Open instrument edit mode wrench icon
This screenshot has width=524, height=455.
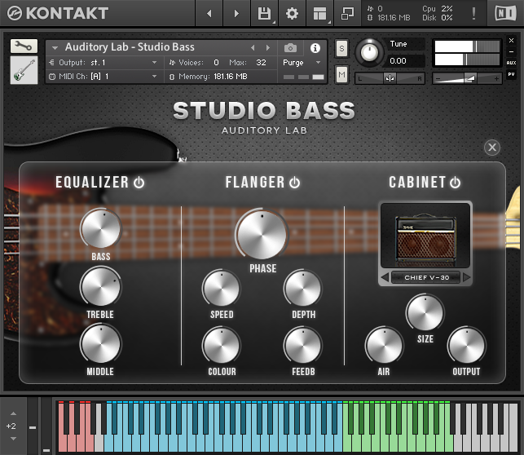(x=23, y=46)
